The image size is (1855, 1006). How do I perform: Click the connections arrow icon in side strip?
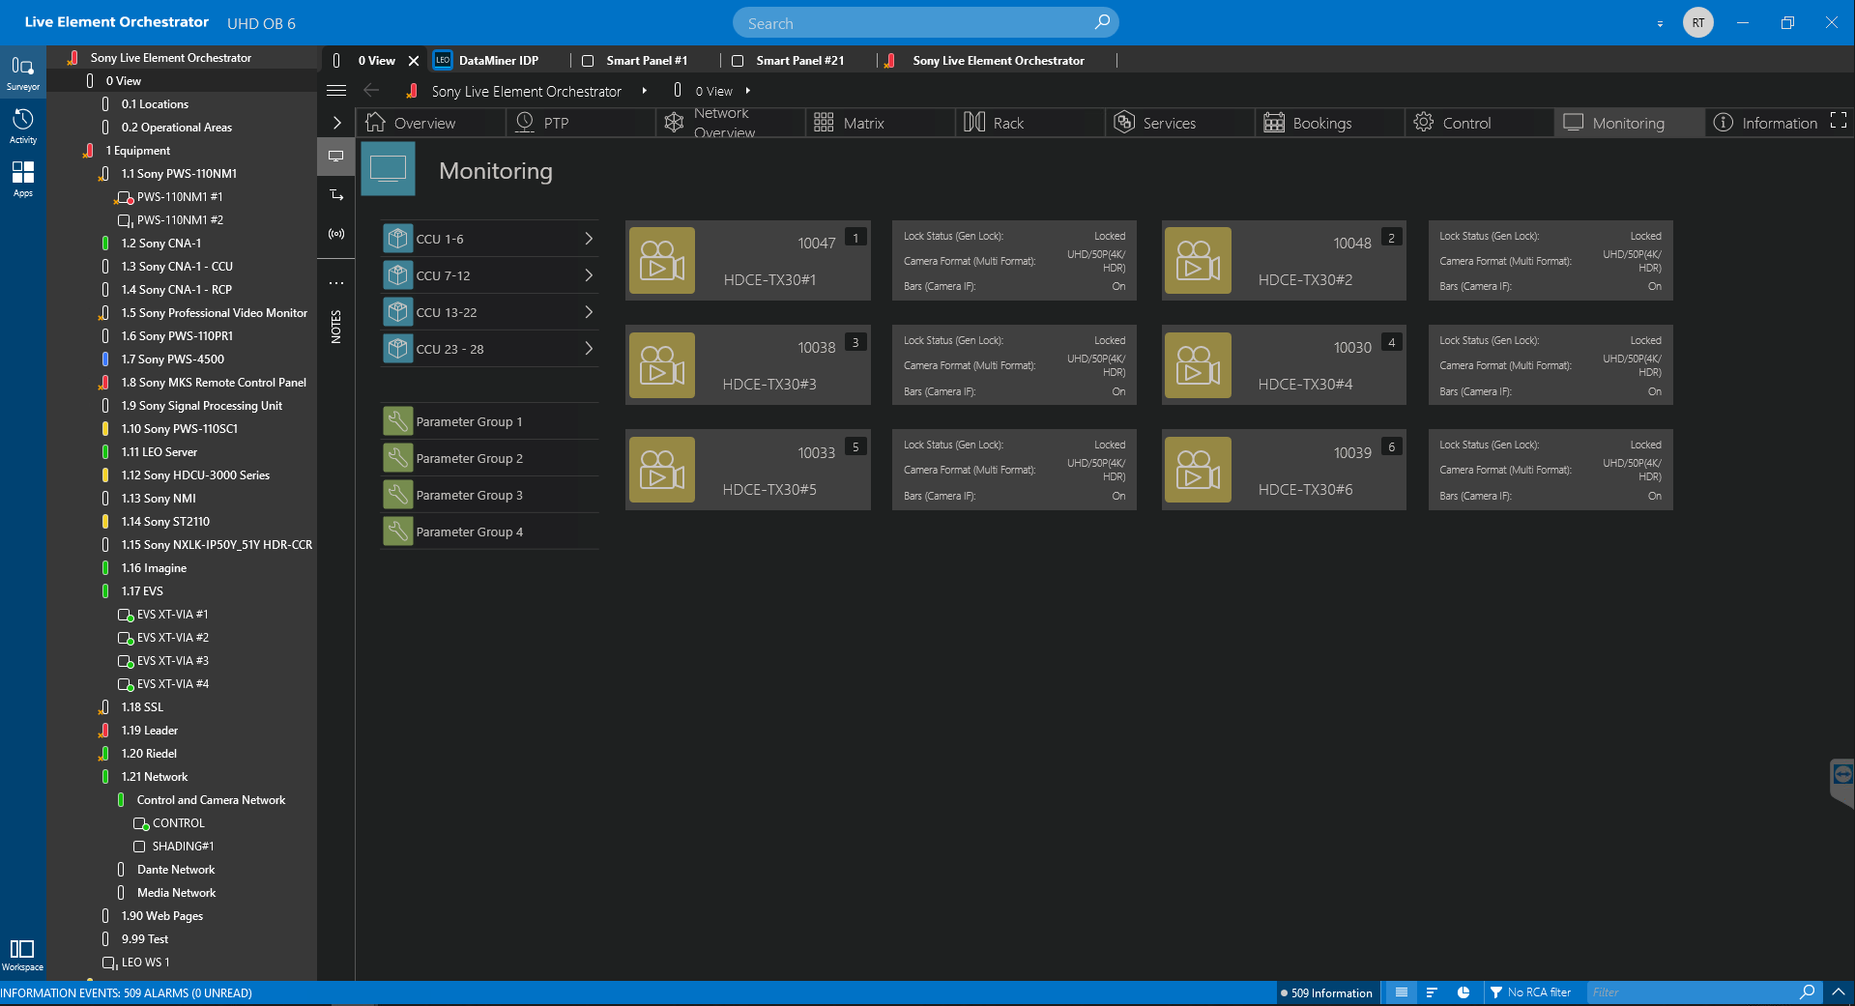point(336,194)
